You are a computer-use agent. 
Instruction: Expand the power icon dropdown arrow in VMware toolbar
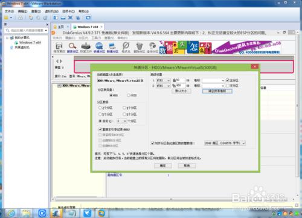tap(11, 17)
